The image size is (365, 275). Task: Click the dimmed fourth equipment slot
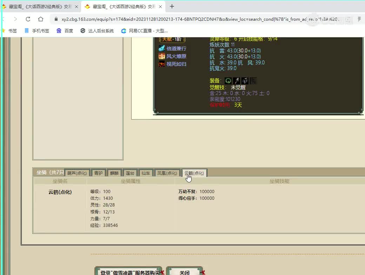253,81
